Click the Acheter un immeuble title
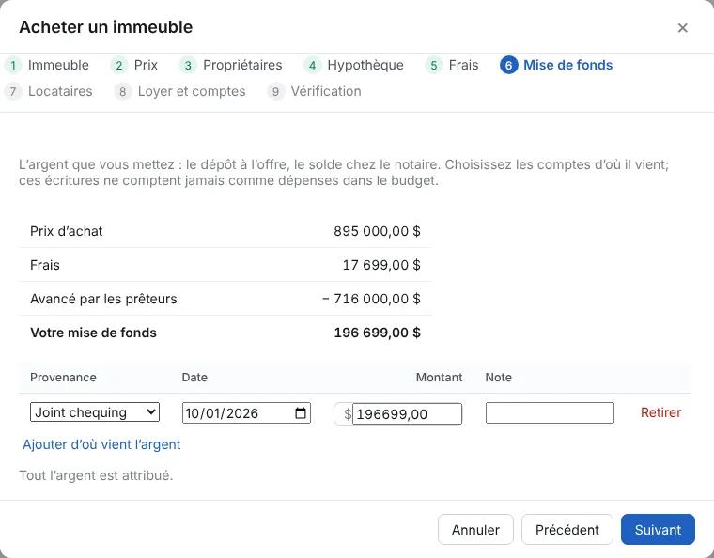Screen dimensions: 714x558 (x=105, y=27)
